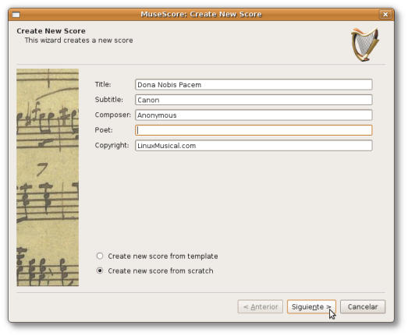Close the Create New Score dialog
The width and height of the screenshot is (408, 336).
(x=385, y=14)
